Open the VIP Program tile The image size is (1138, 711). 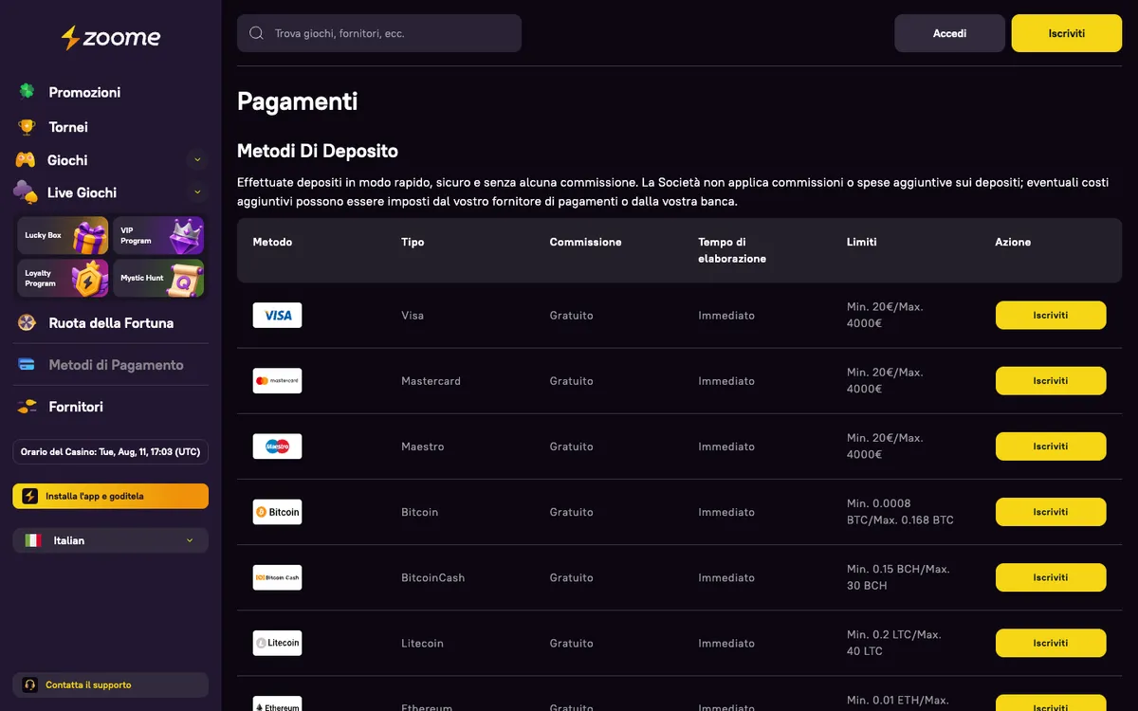pyautogui.click(x=158, y=235)
